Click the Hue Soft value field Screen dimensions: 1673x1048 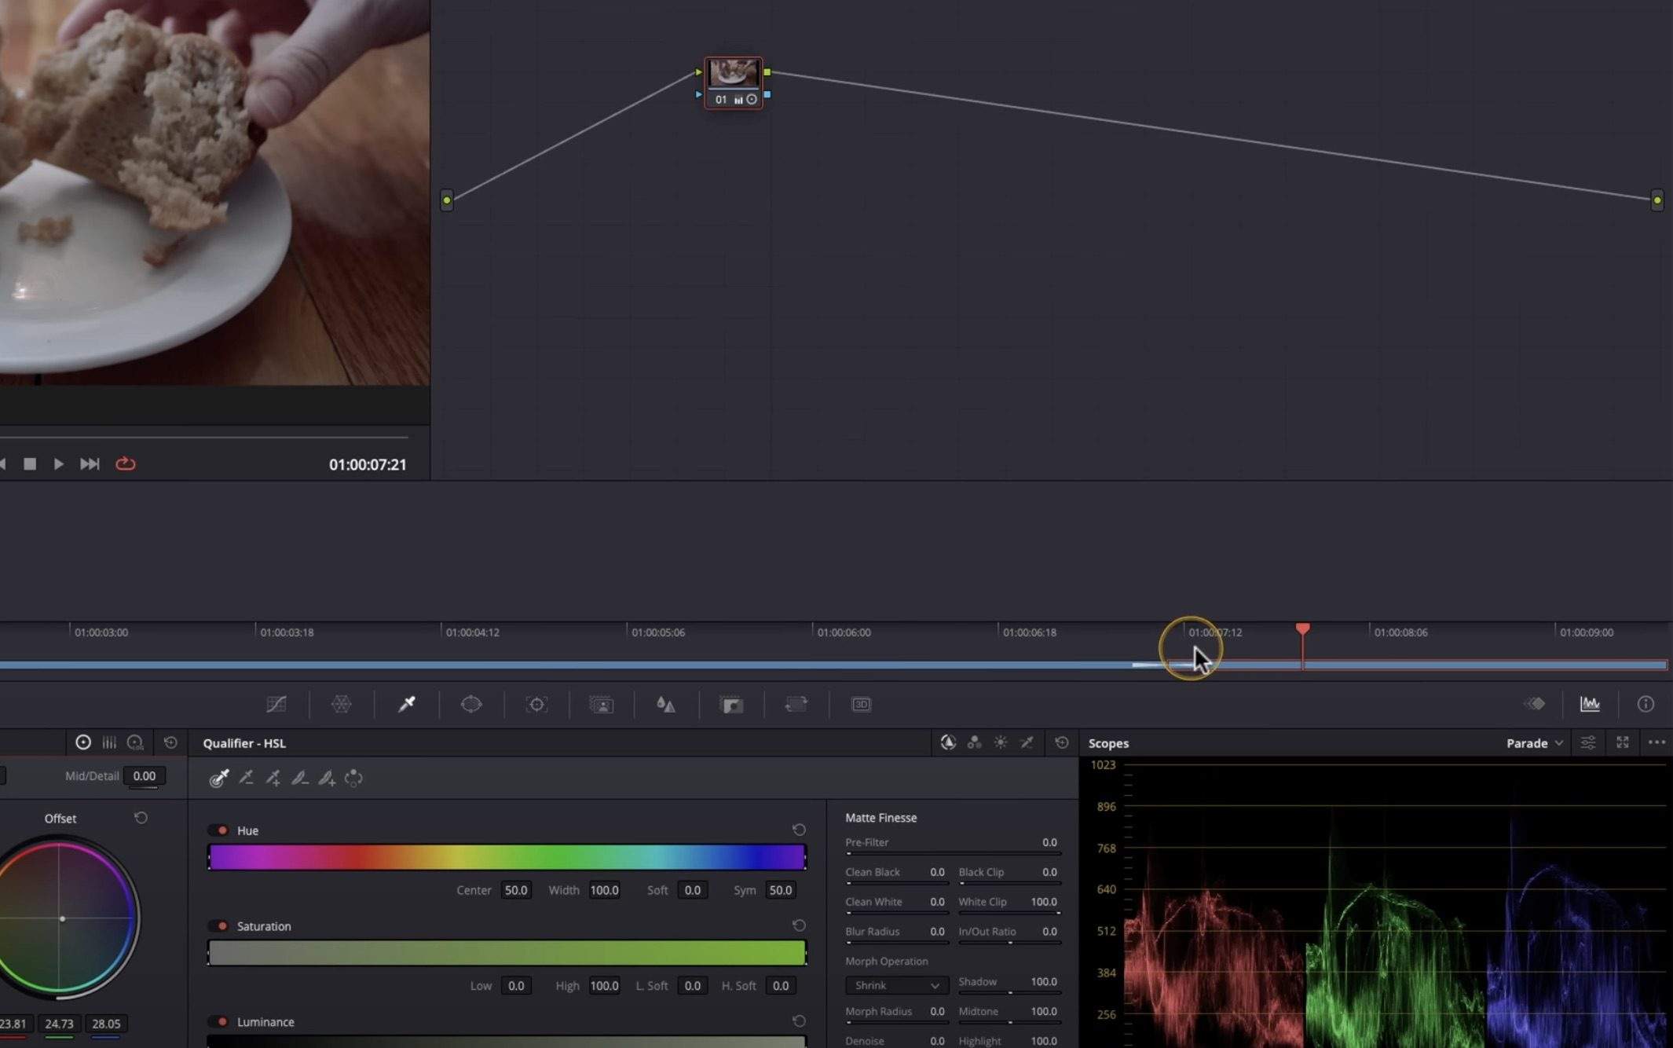tap(692, 890)
